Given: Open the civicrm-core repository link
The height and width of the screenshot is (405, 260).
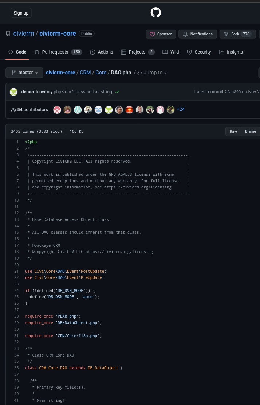Looking at the screenshot, I should pyautogui.click(x=58, y=34).
